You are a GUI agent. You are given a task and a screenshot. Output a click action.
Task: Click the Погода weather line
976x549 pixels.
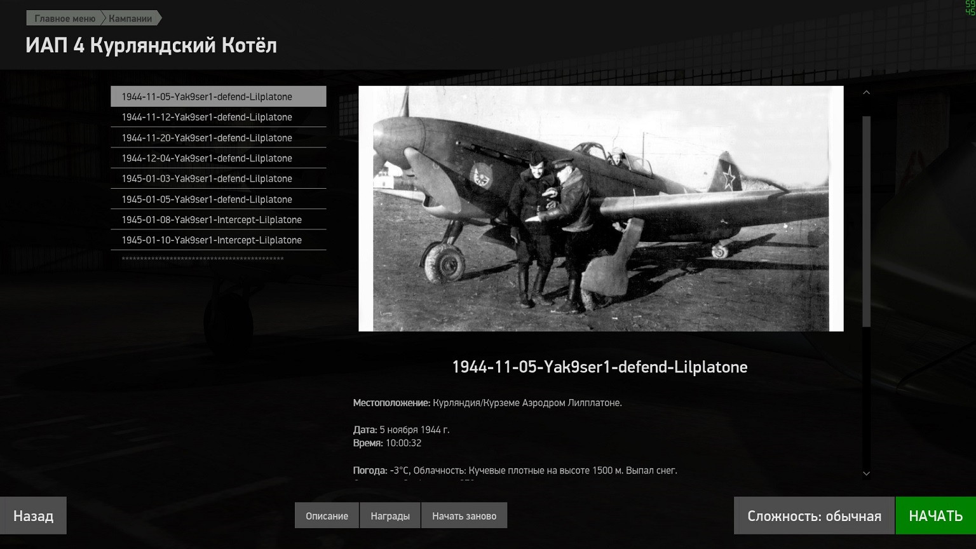pos(515,470)
